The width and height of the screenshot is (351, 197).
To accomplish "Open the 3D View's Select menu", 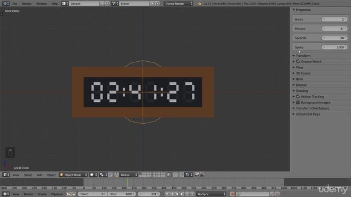I will (28, 175).
